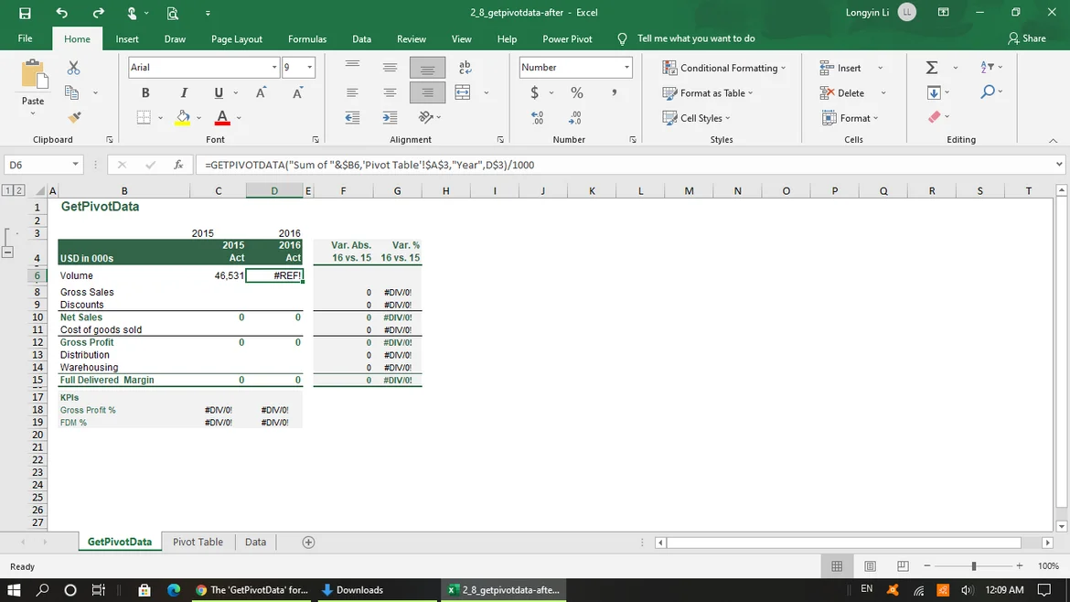Screen dimensions: 1070x602
Task: Click the Increase Decimal icon
Action: 539,118
